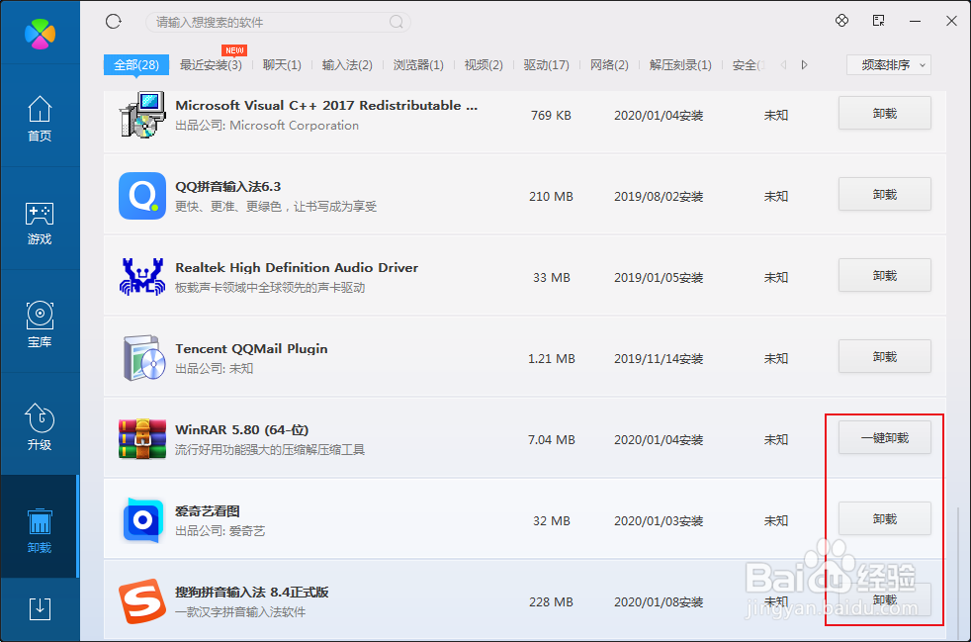Switch to the 驱动(17) category tab
Screen dimensions: 971x642
[x=545, y=64]
